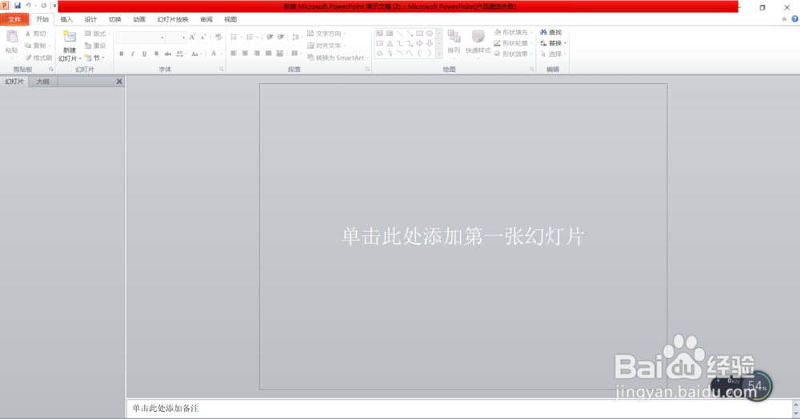The width and height of the screenshot is (800, 419).
Task: Click the 粘贴 (Paste) clipboard icon
Action: click(x=12, y=37)
